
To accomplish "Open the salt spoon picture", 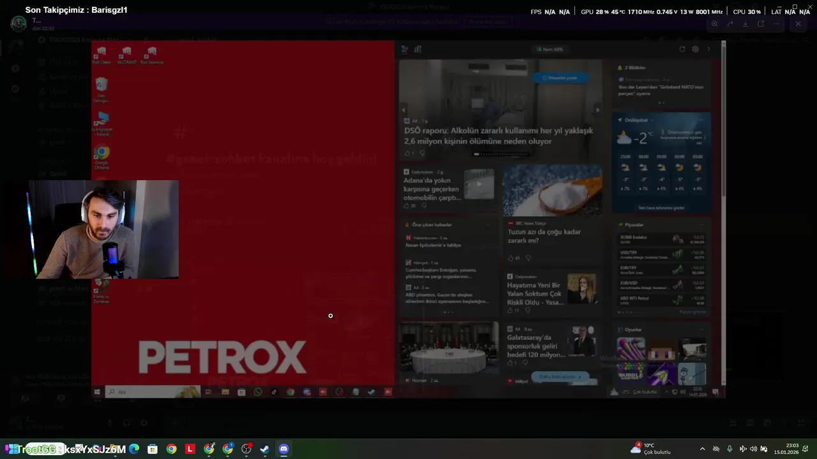I will coord(552,191).
